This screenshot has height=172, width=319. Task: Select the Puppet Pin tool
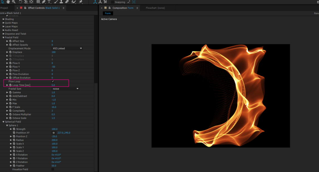[81, 2]
